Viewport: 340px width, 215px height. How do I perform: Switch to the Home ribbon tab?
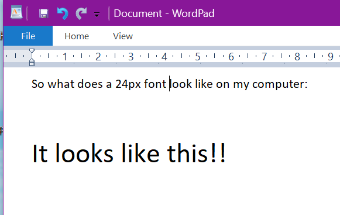pos(77,36)
